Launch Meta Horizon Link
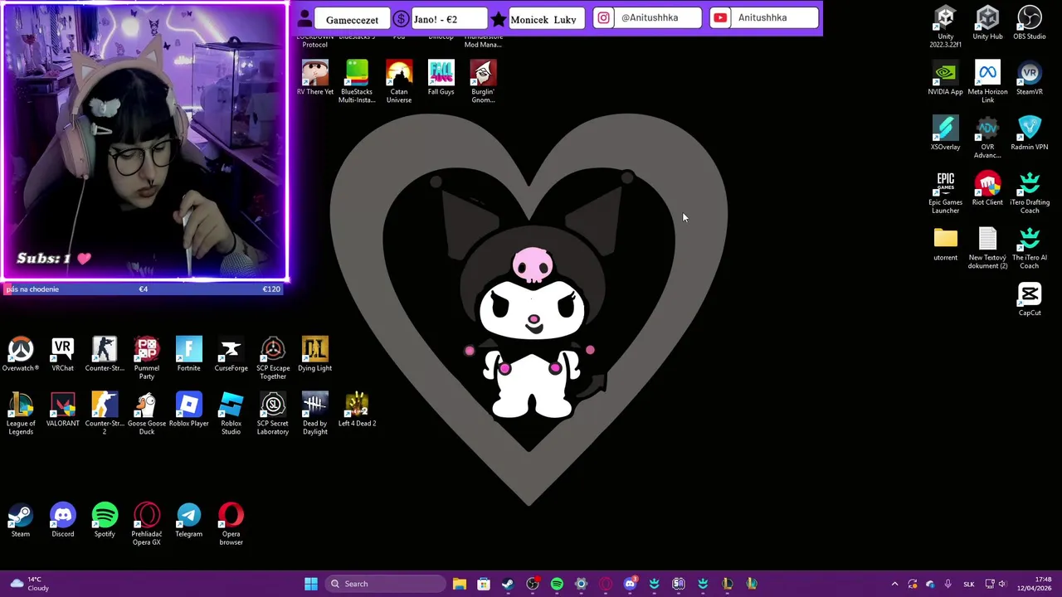 987,82
